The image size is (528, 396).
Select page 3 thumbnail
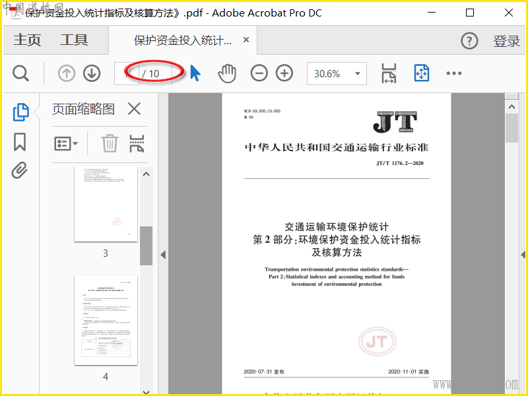pos(106,204)
